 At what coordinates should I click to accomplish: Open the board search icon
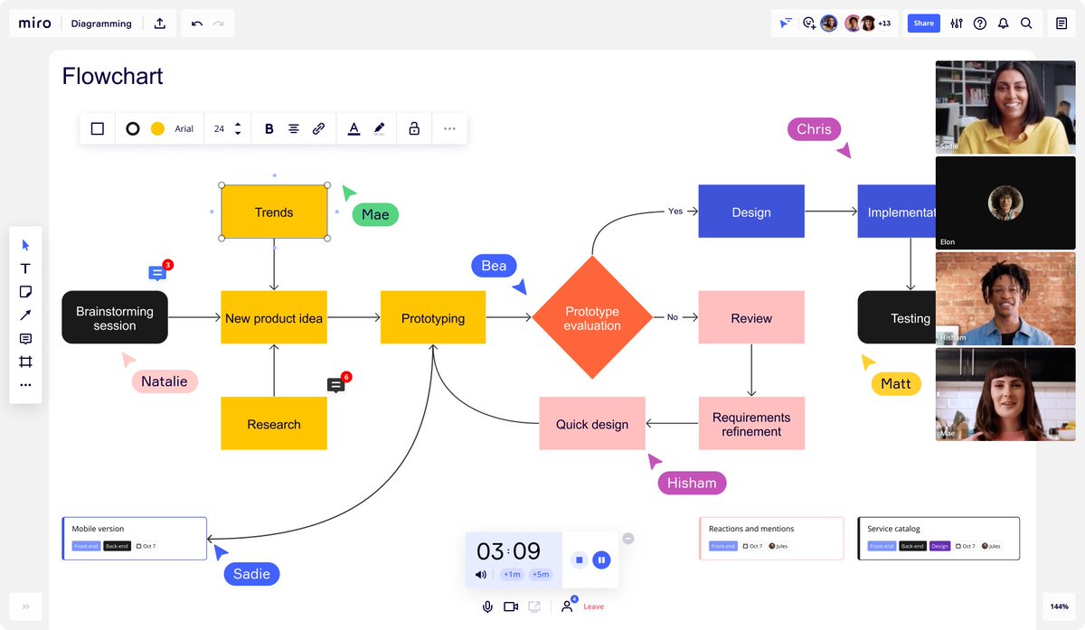click(x=1026, y=23)
